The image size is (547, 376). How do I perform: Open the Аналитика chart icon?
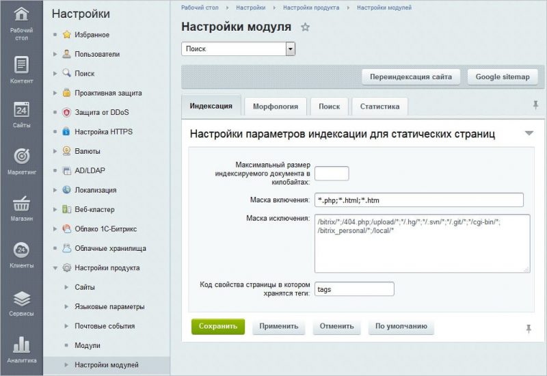tap(21, 349)
